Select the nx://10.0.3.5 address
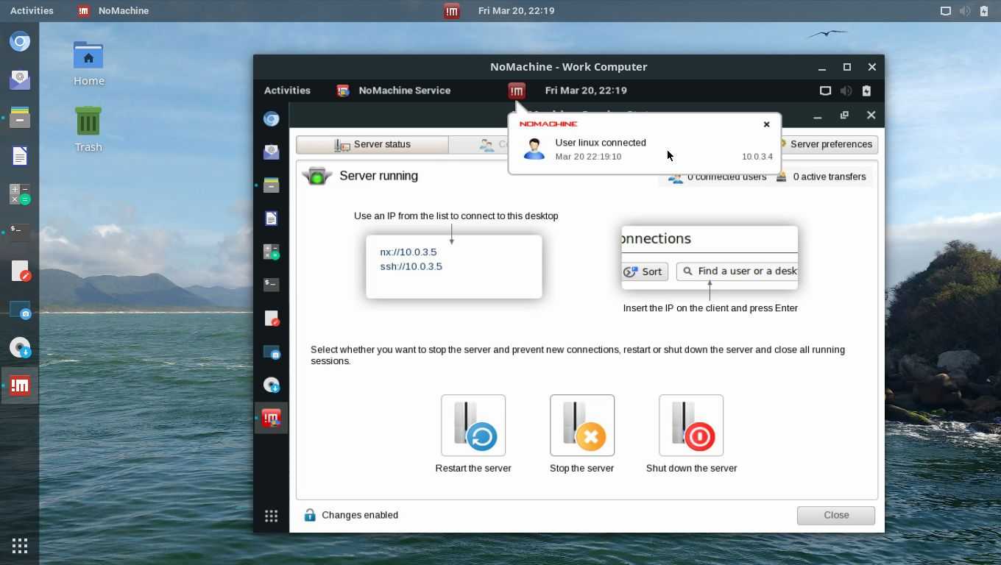 [408, 252]
